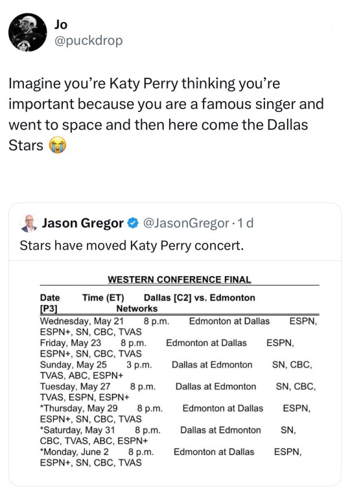Click the main tweet text about Katy Perry
This screenshot has height=497, width=350.
[x=166, y=114]
